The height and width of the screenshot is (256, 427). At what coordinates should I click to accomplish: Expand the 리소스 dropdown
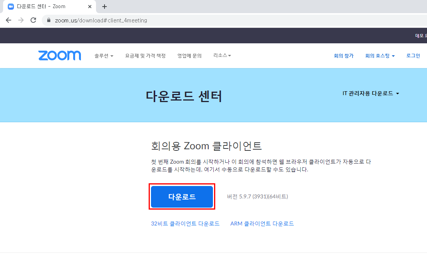pos(222,56)
